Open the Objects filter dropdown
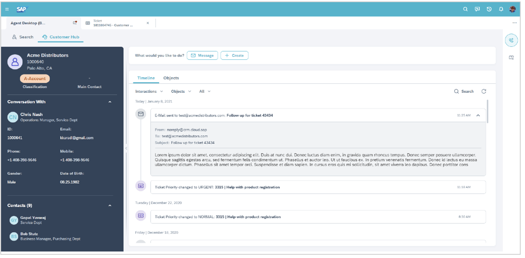 point(181,91)
